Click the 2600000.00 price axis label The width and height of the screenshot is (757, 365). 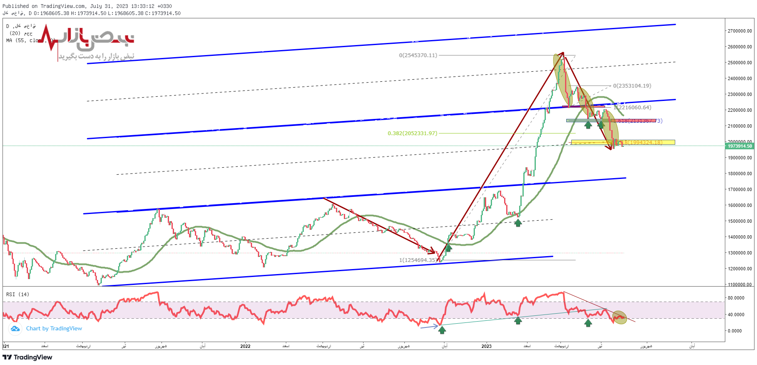click(x=739, y=47)
